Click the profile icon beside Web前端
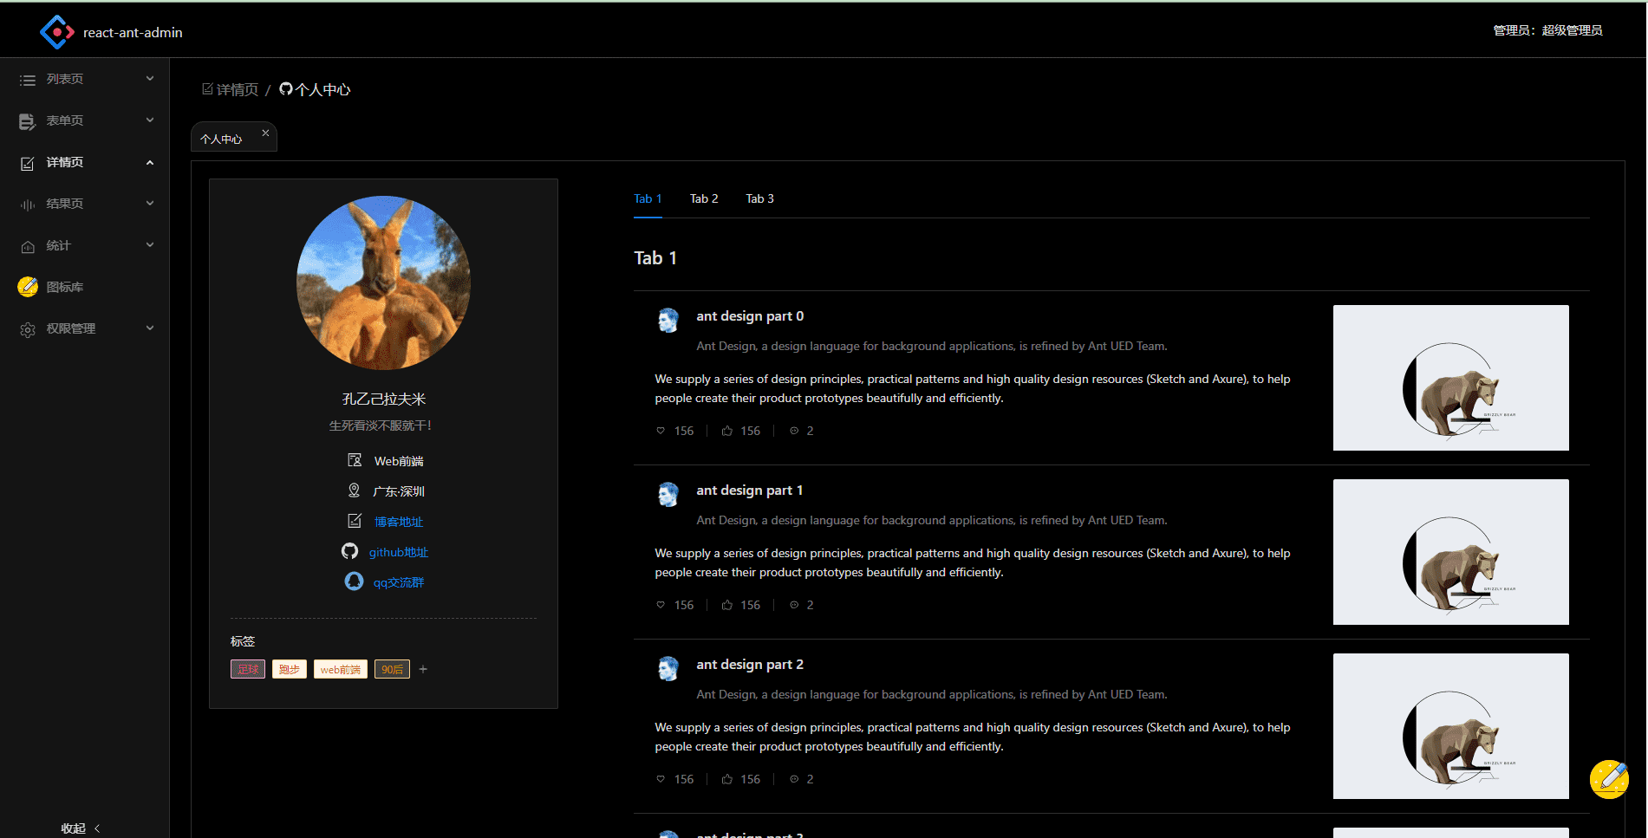Image resolution: width=1648 pixels, height=838 pixels. [355, 460]
